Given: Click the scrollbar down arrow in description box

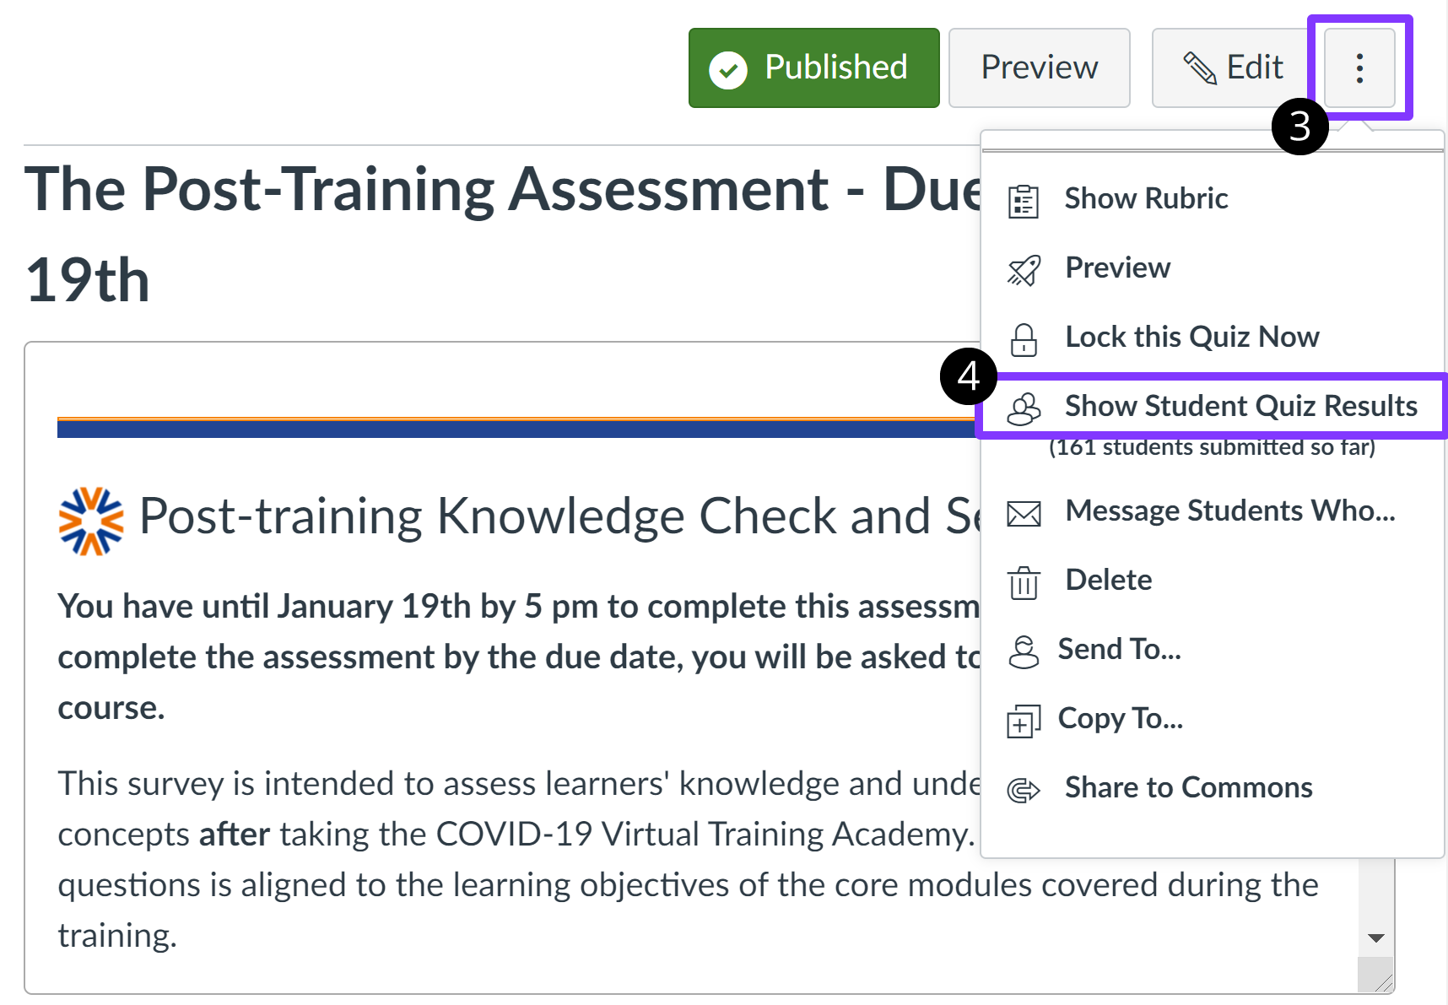Looking at the screenshot, I should coord(1376,938).
